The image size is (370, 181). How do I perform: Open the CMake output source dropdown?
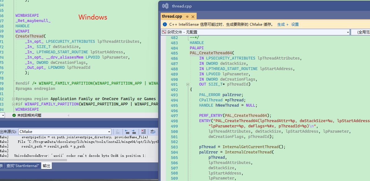tap(109, 132)
